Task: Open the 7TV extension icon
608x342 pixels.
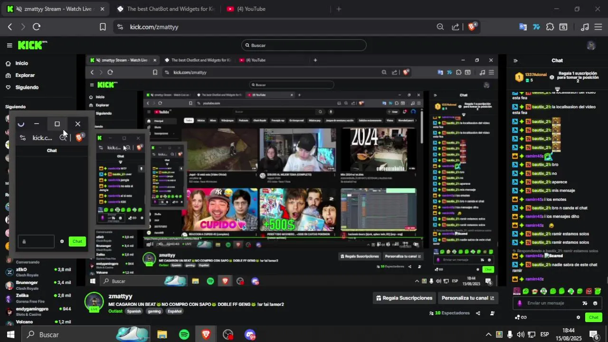Action: click(536, 27)
